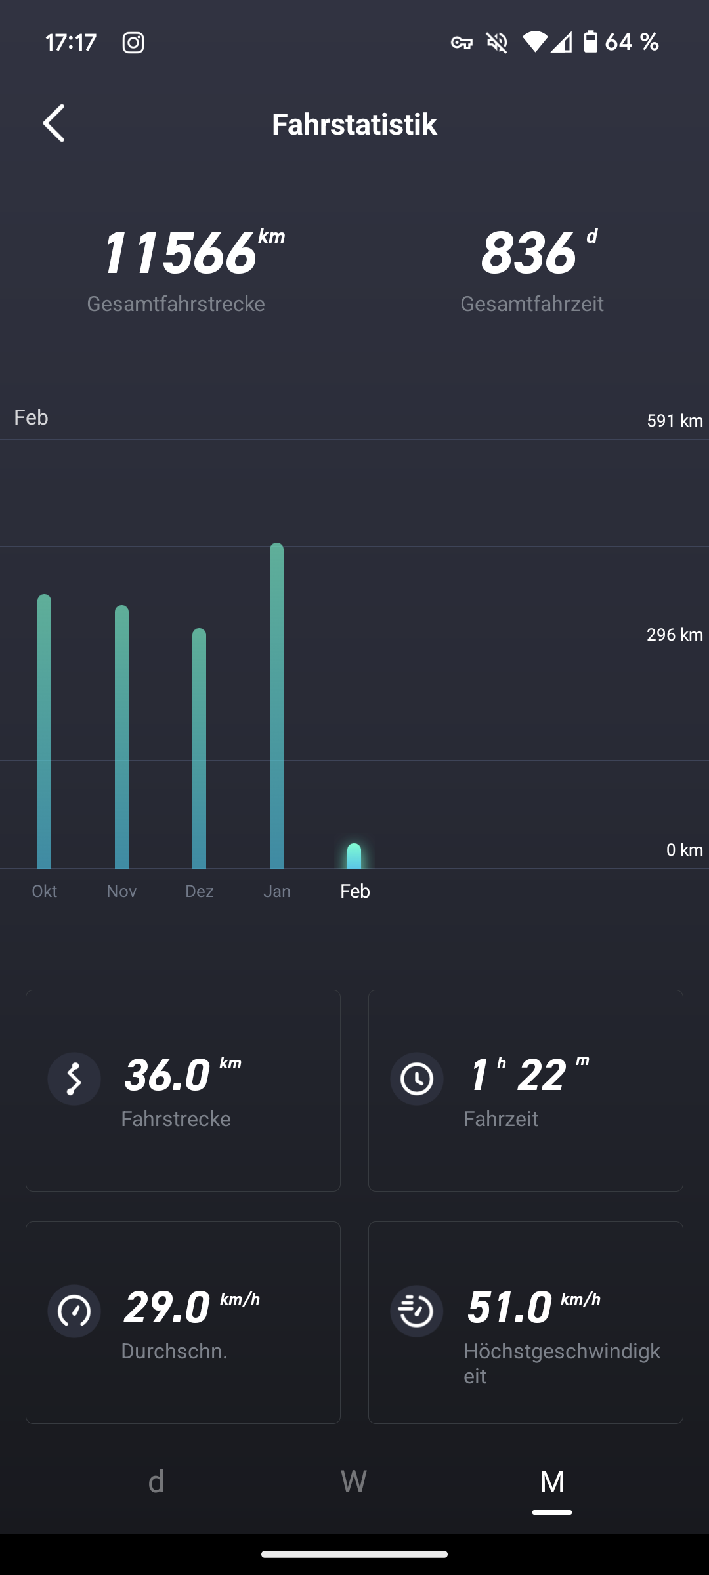709x1575 pixels.
Task: Tap the Höchstgeschwindigkeit speed icon
Action: [417, 1311]
